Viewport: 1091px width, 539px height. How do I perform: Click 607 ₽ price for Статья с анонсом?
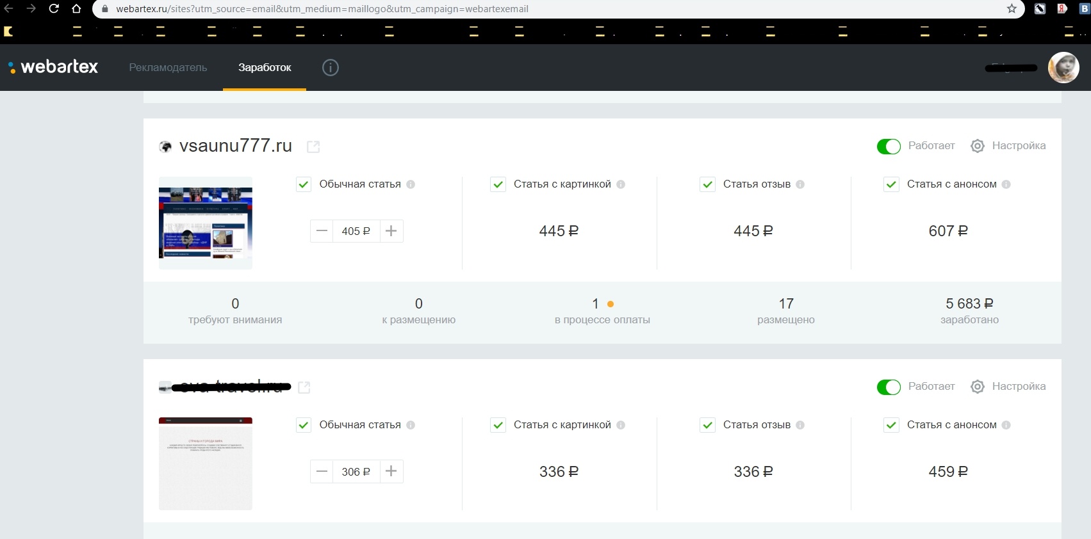tap(948, 231)
